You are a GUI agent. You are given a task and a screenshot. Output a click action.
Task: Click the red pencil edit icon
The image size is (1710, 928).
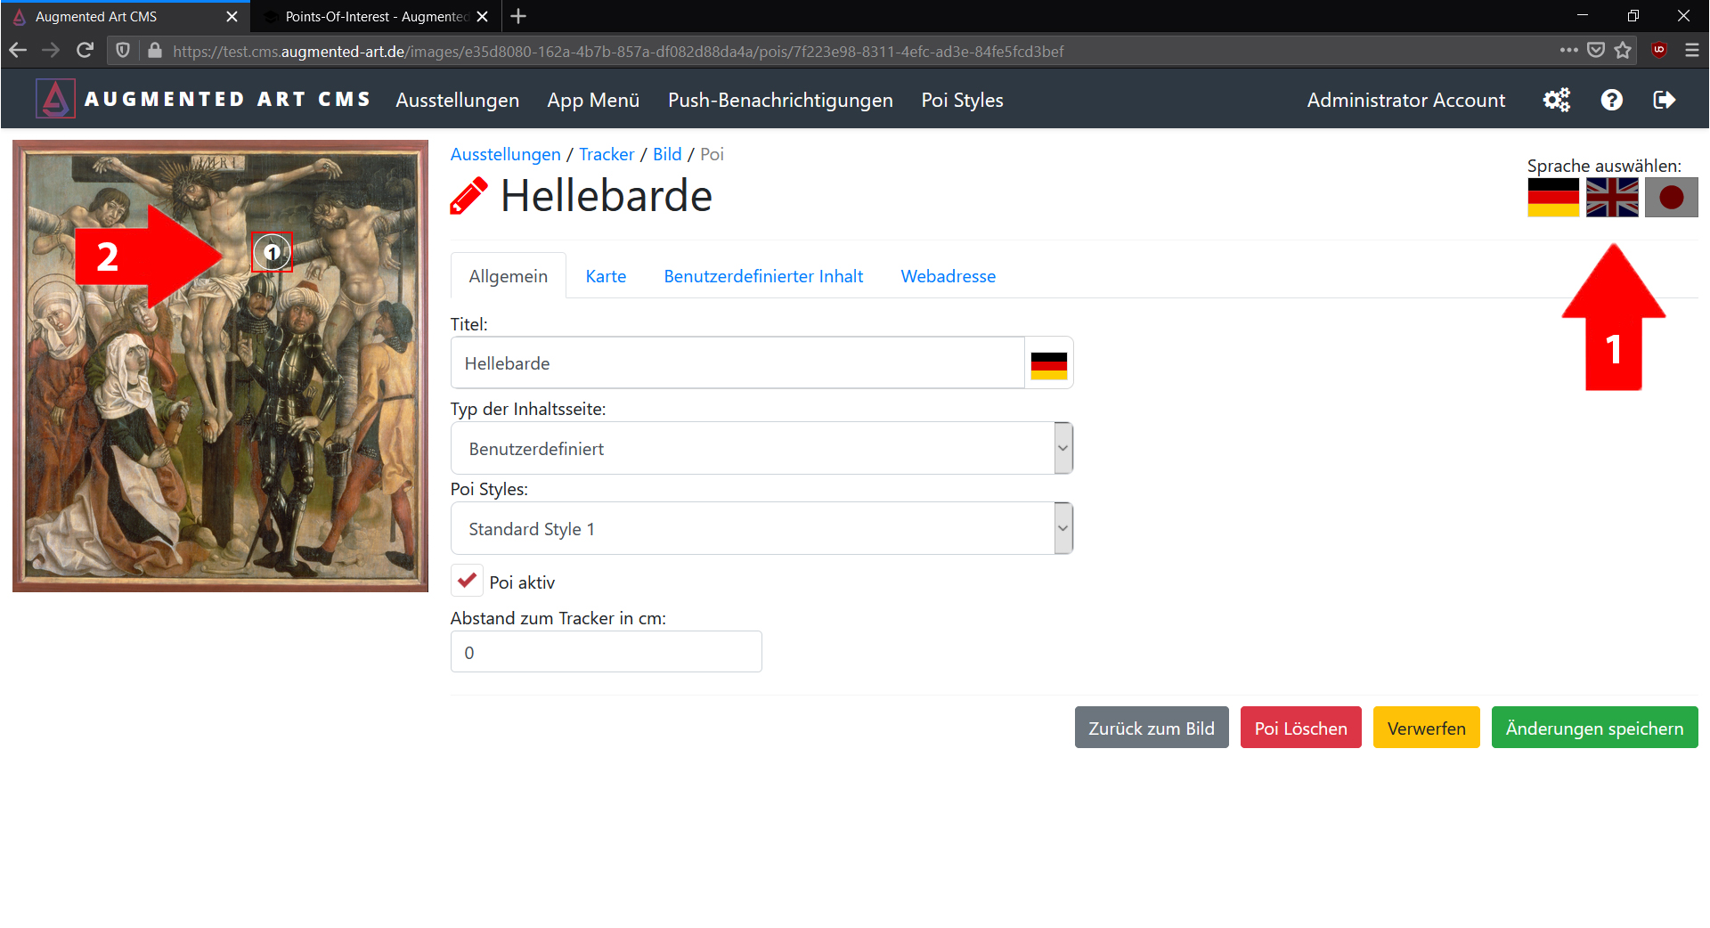(x=468, y=196)
